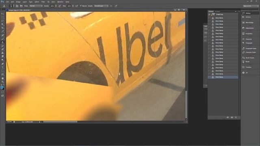Select the Crop tool

click(2, 28)
